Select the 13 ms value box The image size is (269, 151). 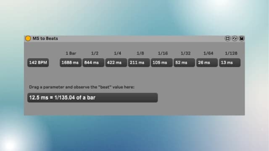pos(230,62)
